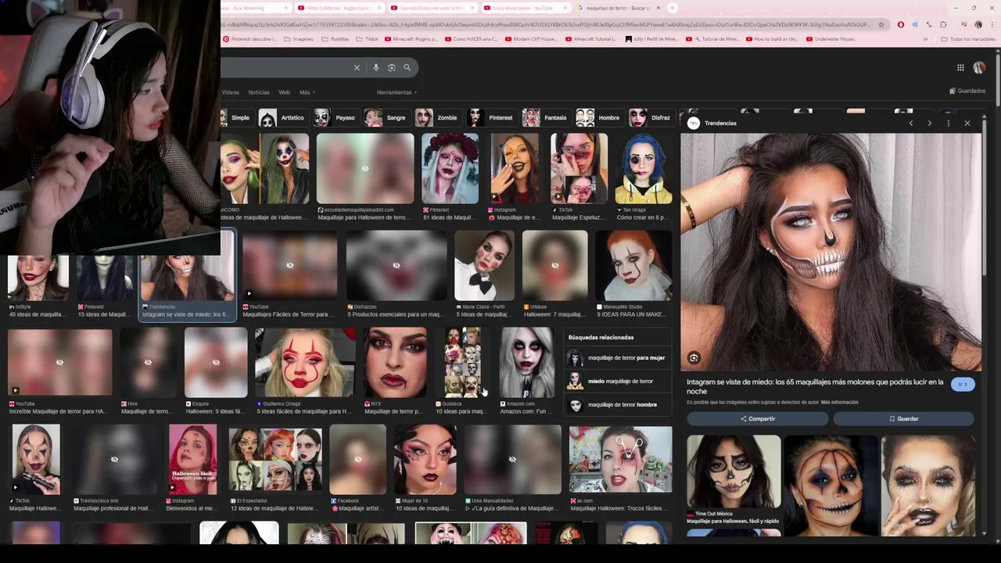
Task: Reveal blurred Uma Manualidades image
Action: click(512, 460)
